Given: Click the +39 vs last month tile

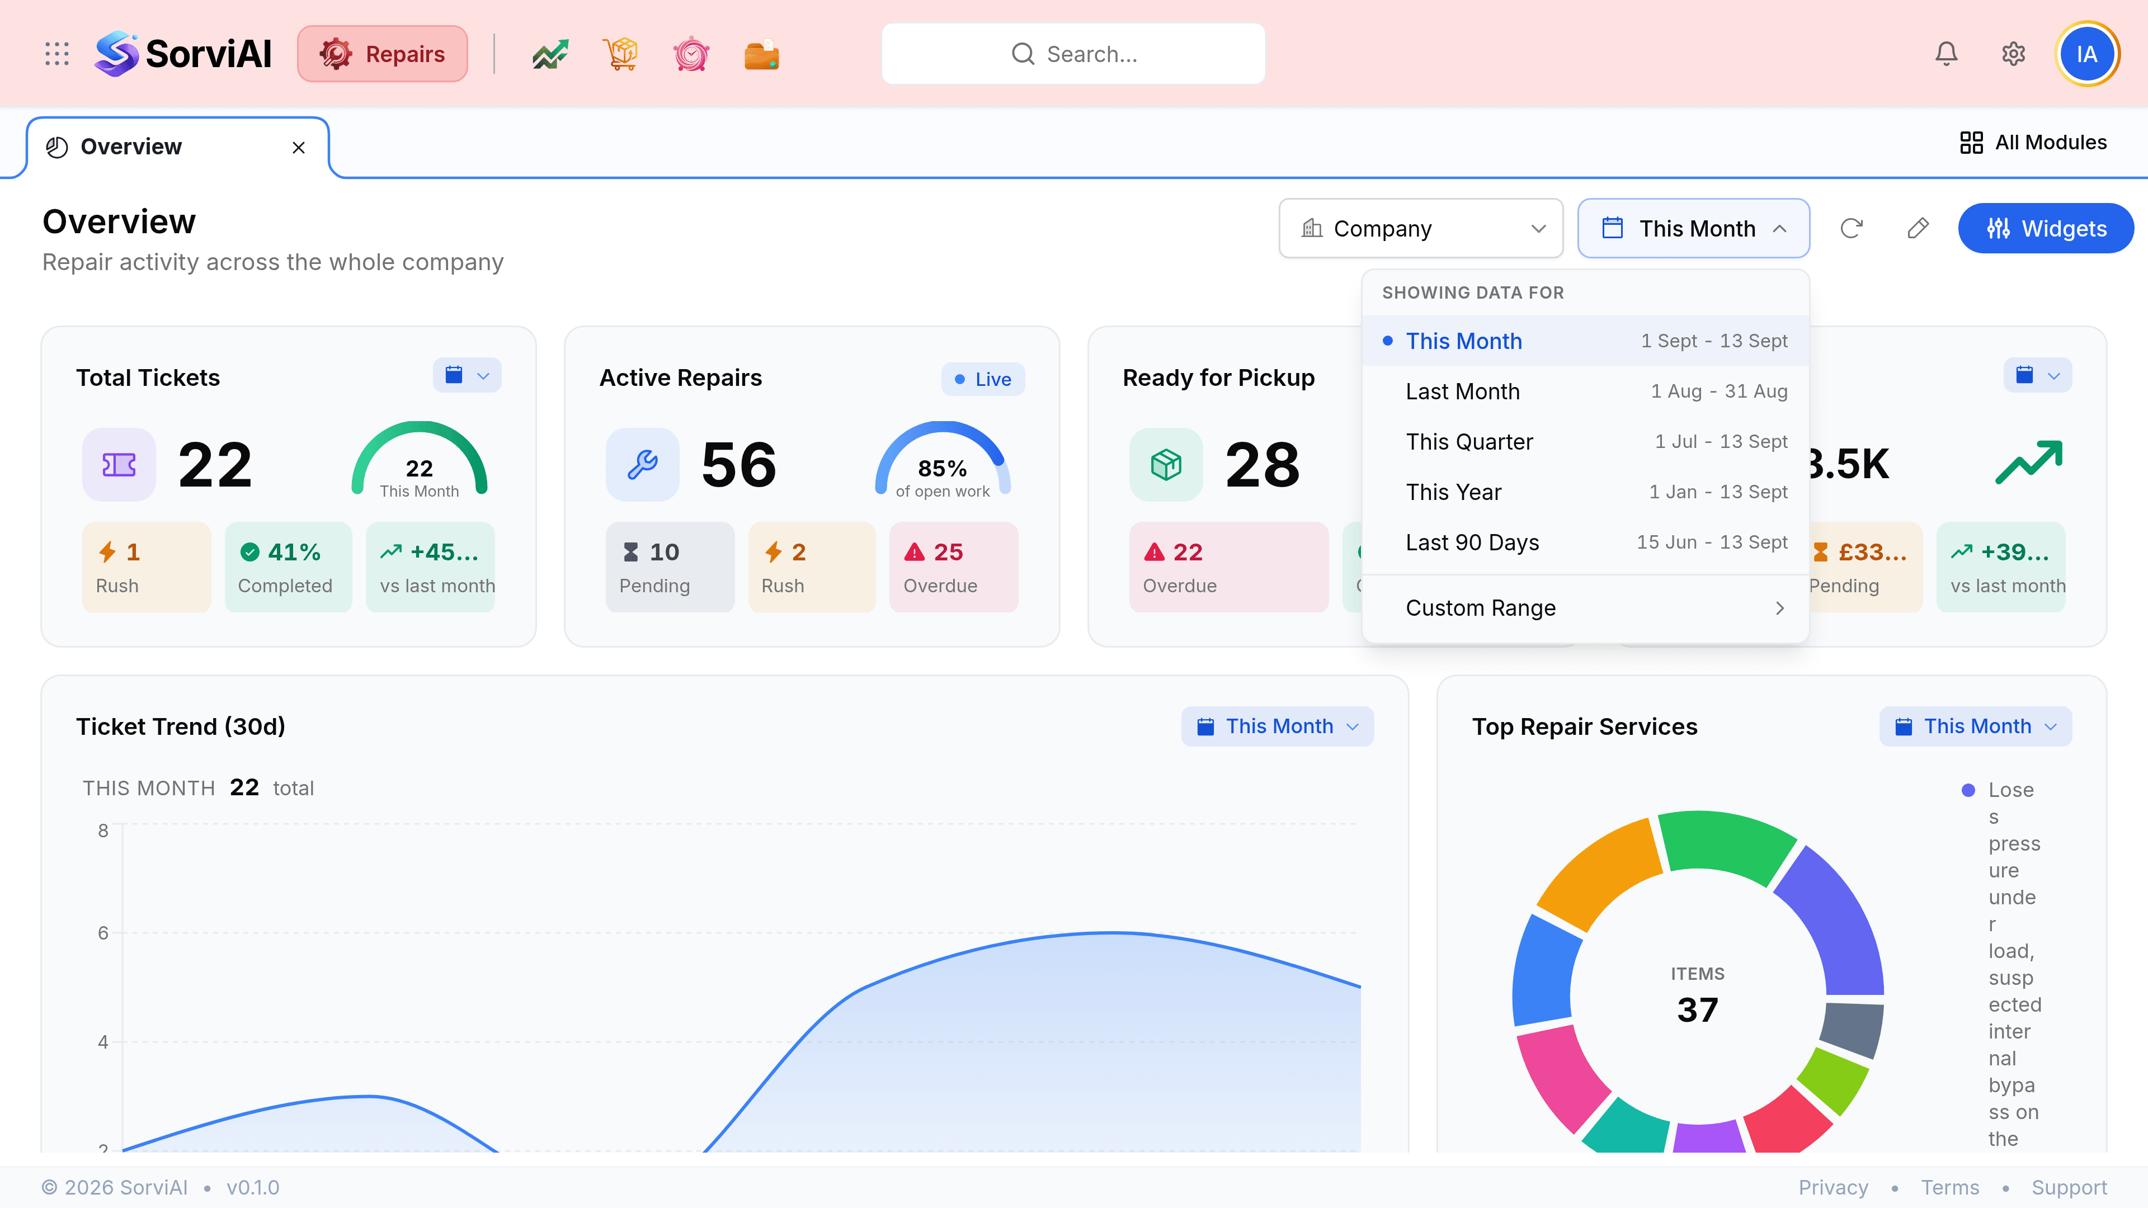Looking at the screenshot, I should tap(2001, 567).
